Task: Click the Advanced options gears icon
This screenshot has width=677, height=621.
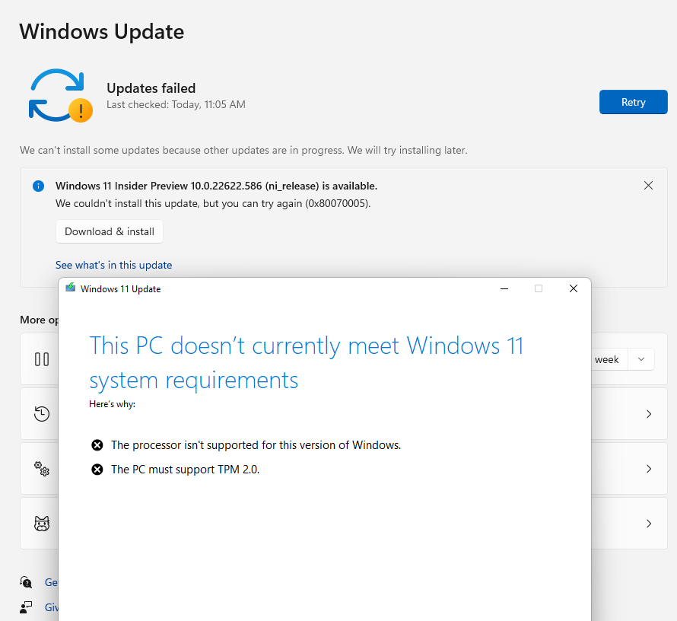Action: (x=42, y=469)
